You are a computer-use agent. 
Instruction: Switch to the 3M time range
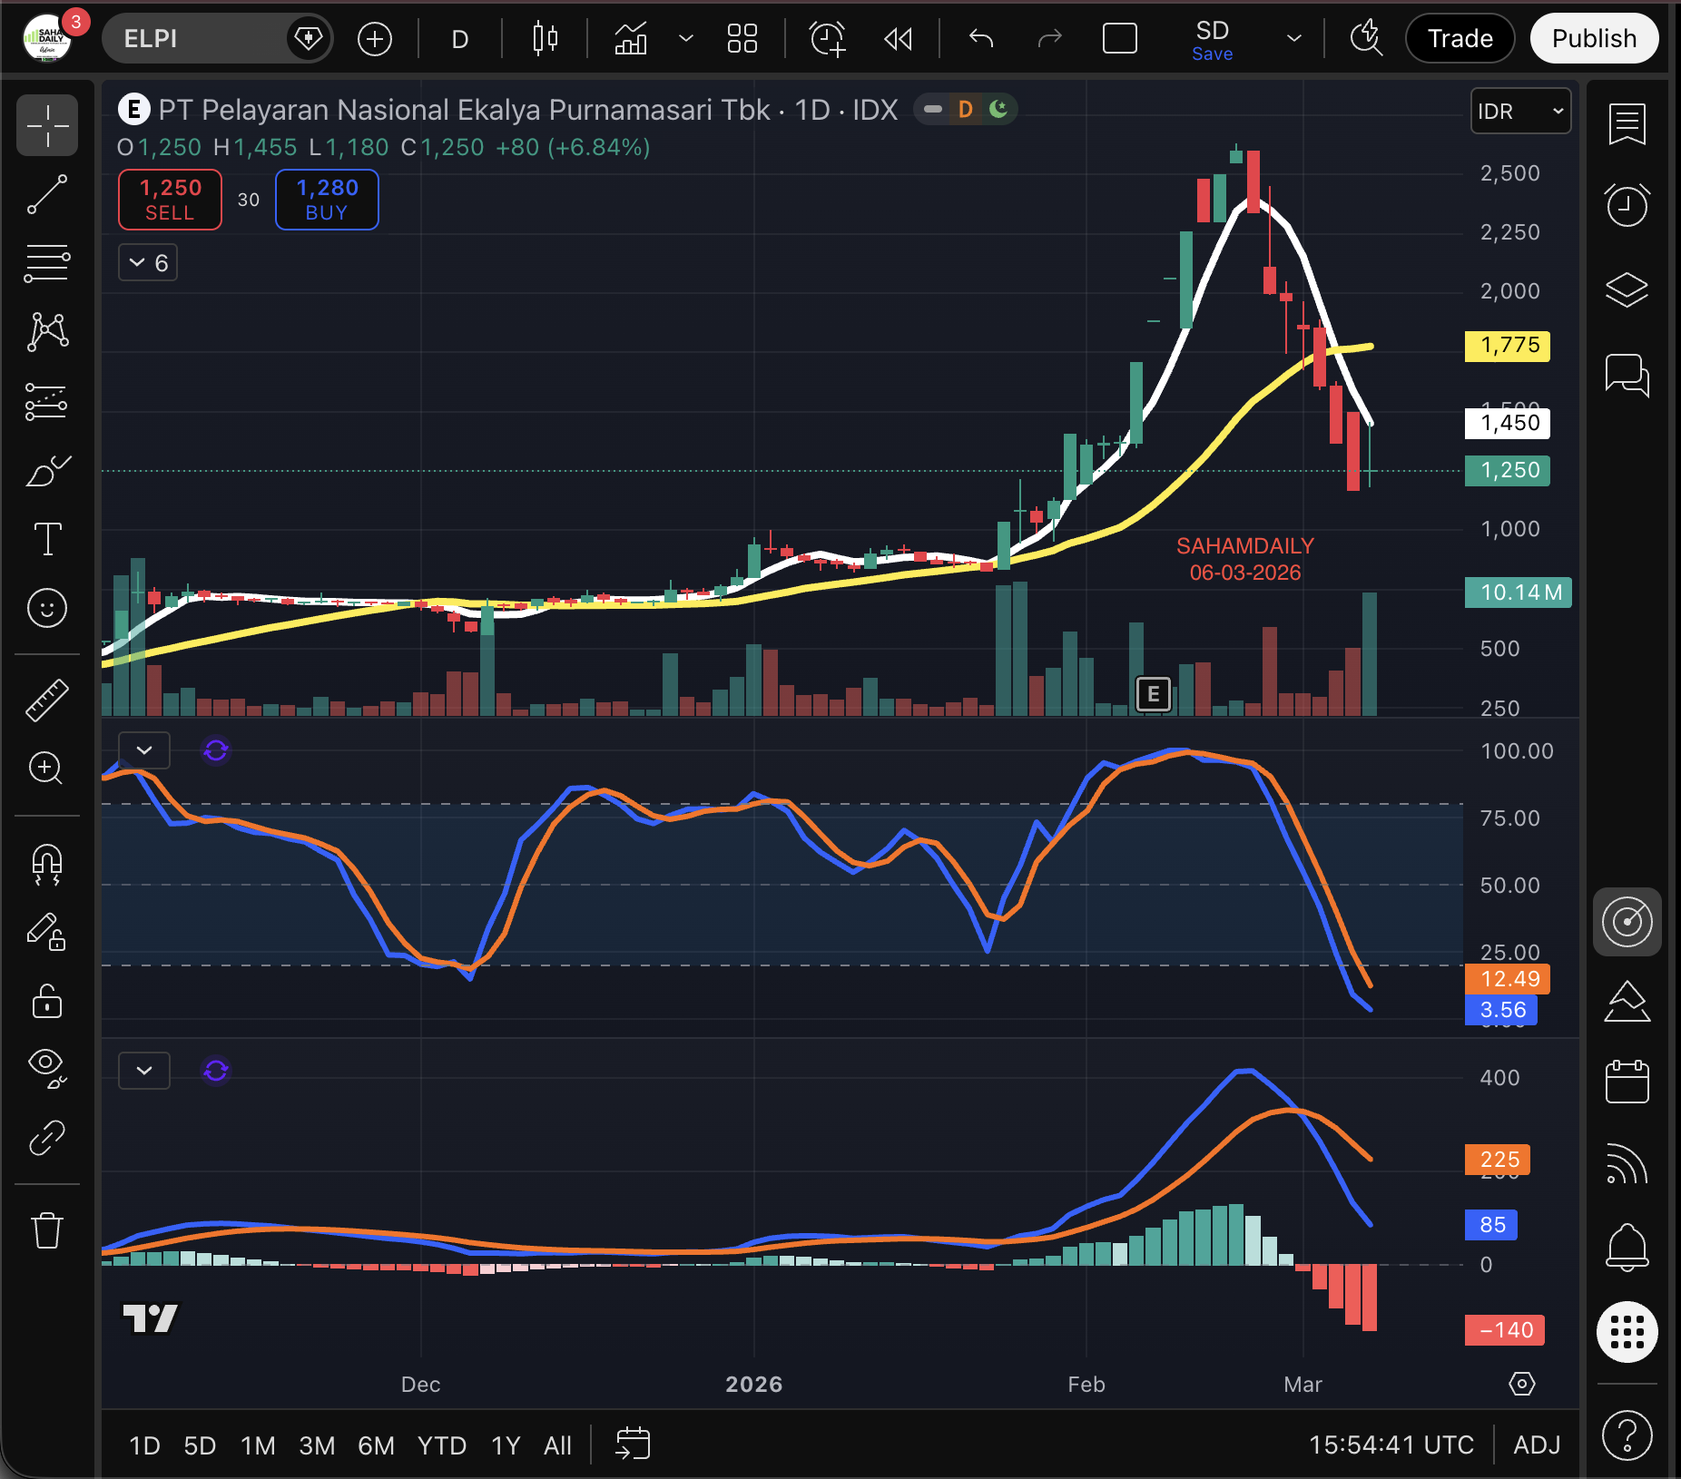click(x=317, y=1445)
